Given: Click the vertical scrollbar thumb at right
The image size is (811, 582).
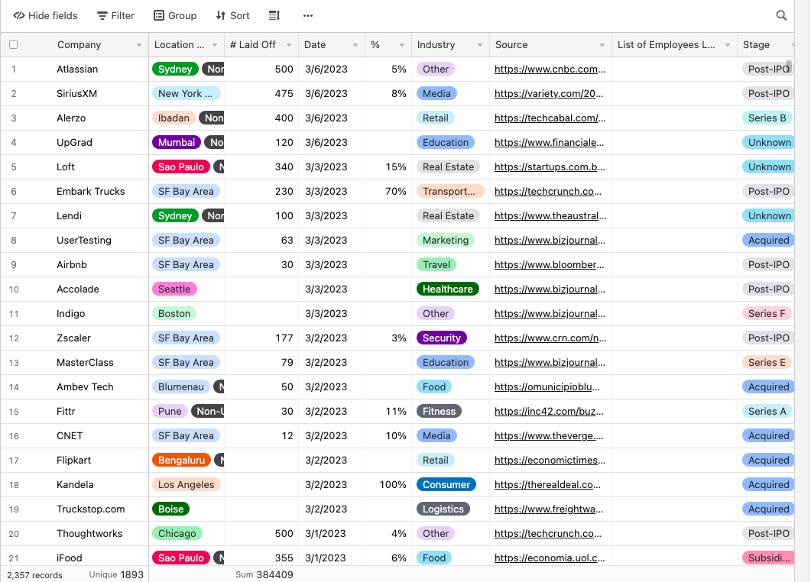Looking at the screenshot, I should pyautogui.click(x=788, y=66).
